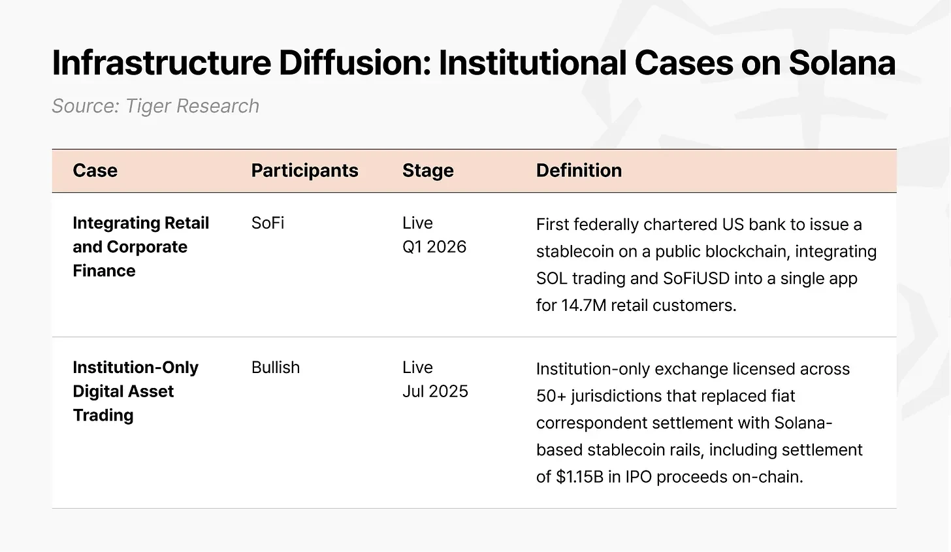Click the infographic title about Solana

[474, 63]
